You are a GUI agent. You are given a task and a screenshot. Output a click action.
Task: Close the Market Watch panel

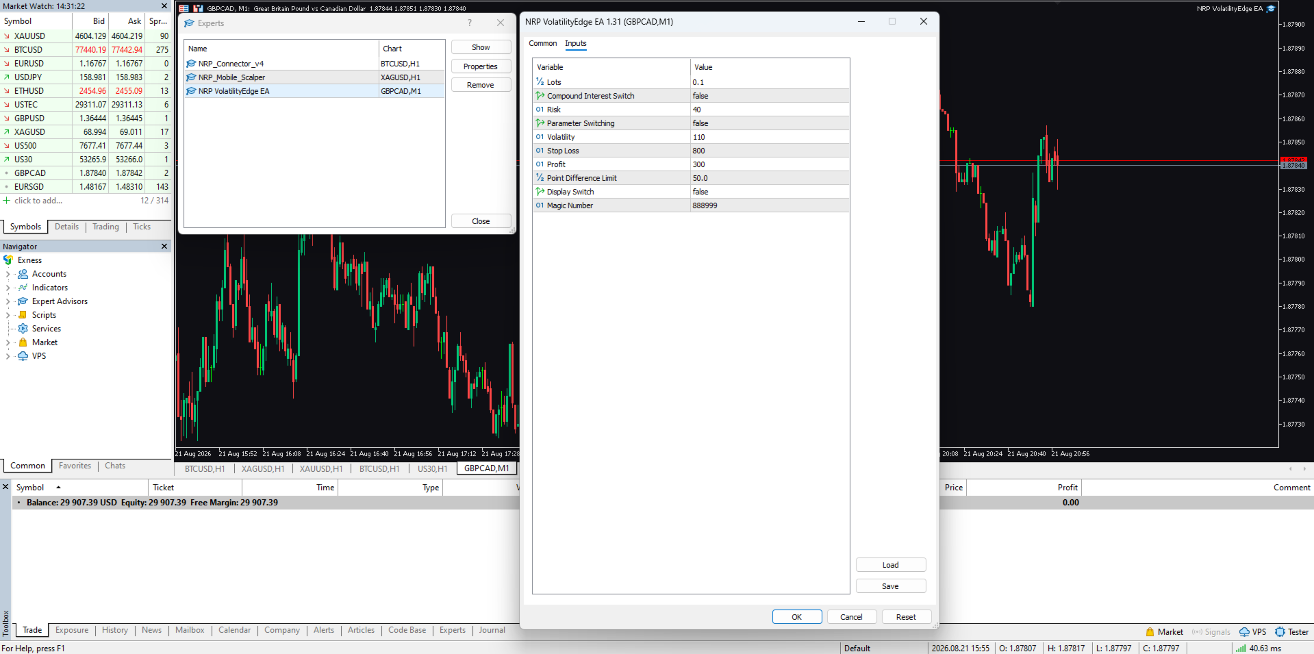[164, 6]
